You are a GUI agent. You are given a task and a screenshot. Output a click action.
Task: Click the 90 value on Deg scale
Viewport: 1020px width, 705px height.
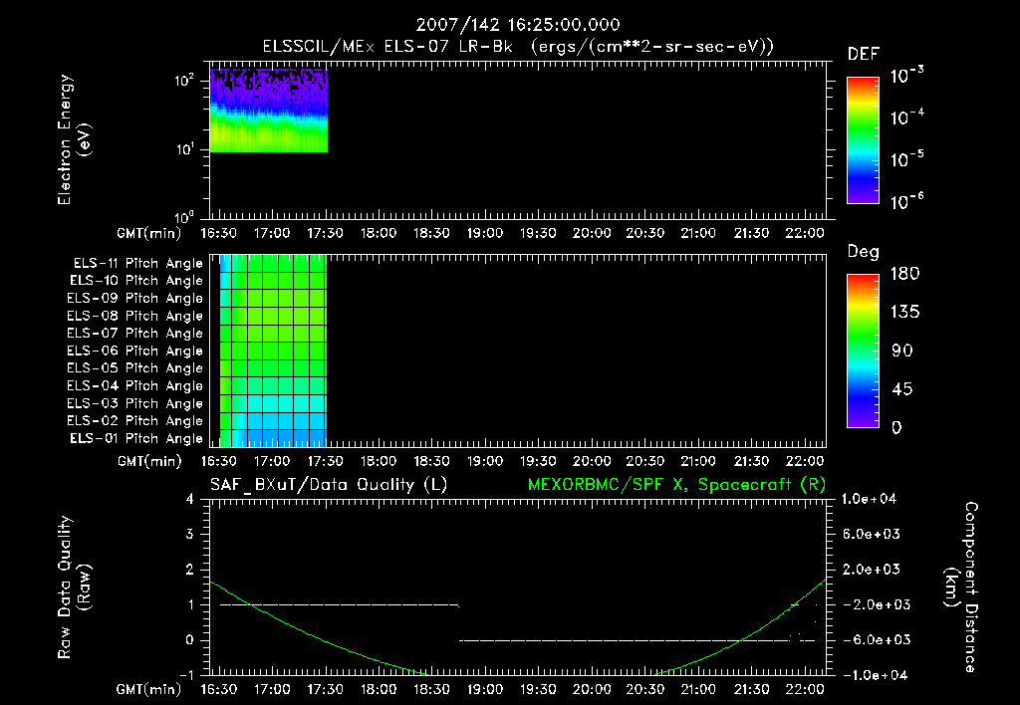(x=902, y=352)
